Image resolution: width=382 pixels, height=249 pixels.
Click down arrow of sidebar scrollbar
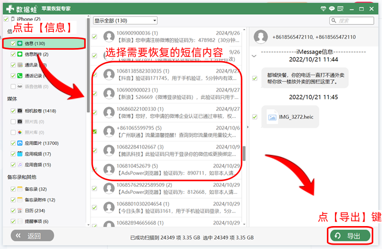click(x=88, y=224)
